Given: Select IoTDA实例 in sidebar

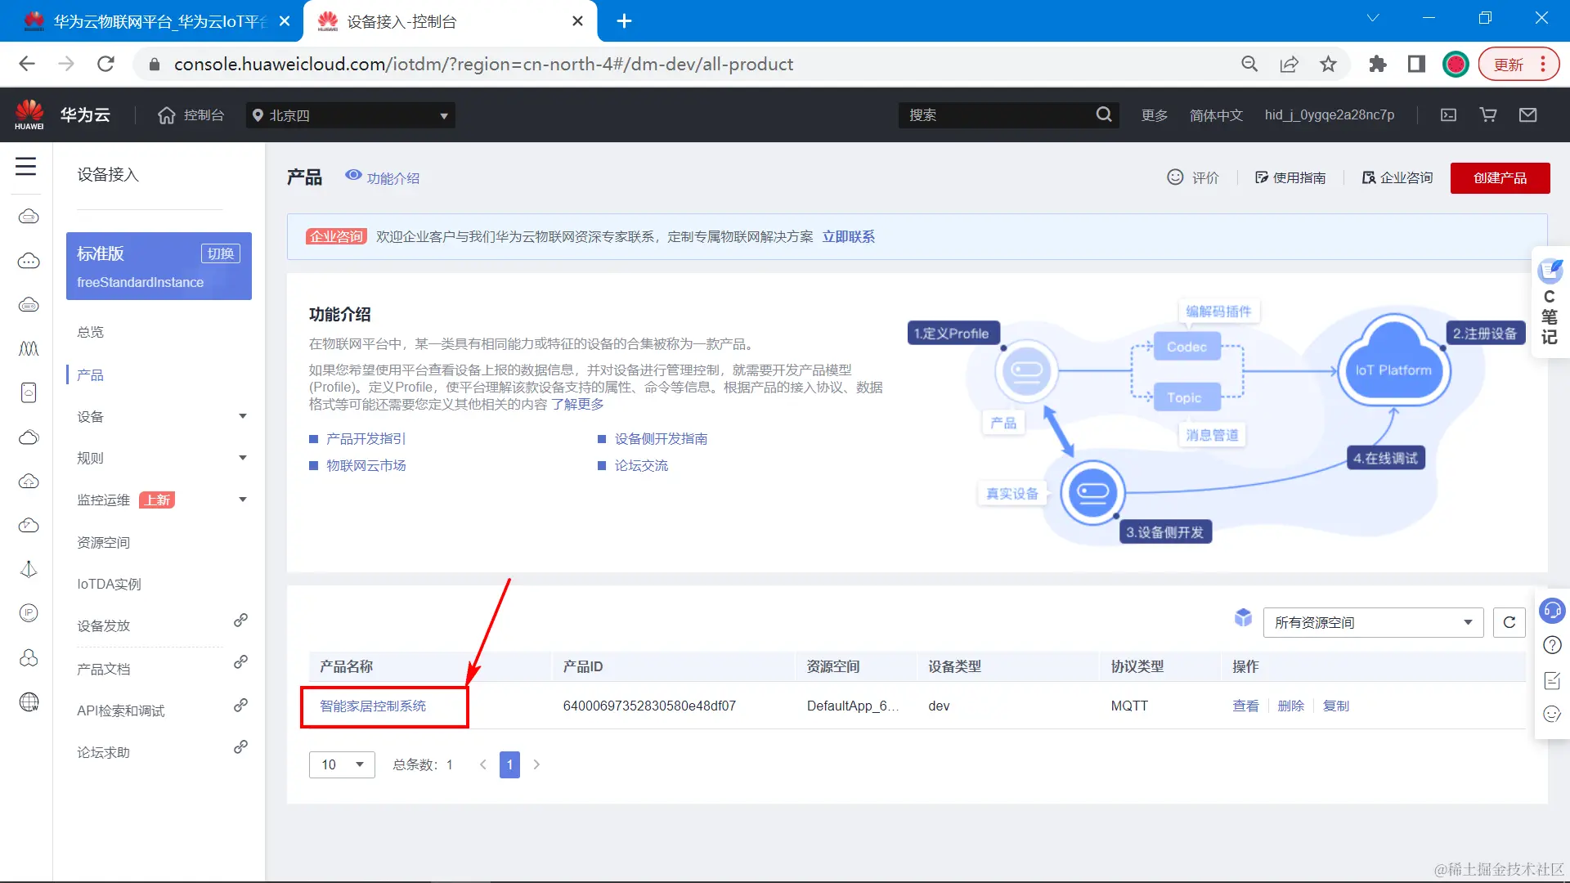Looking at the screenshot, I should (109, 584).
